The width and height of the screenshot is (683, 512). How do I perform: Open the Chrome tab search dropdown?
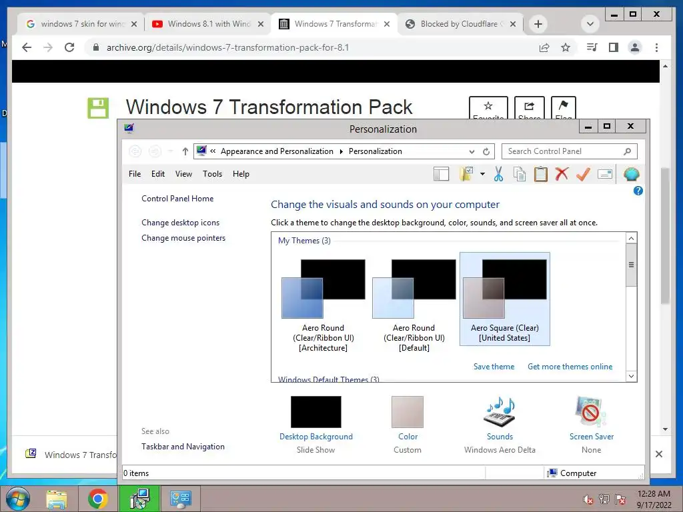click(x=590, y=24)
